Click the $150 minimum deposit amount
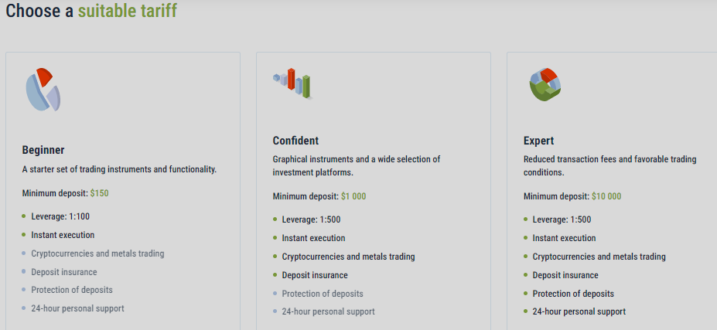This screenshot has width=717, height=330. [x=101, y=193]
